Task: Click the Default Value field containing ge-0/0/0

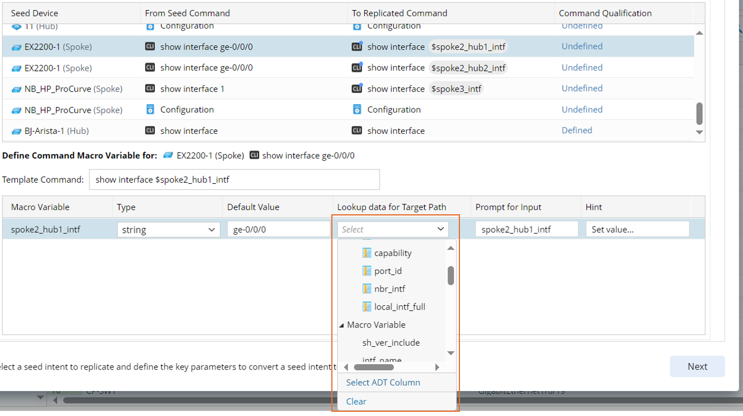Action: pyautogui.click(x=278, y=230)
